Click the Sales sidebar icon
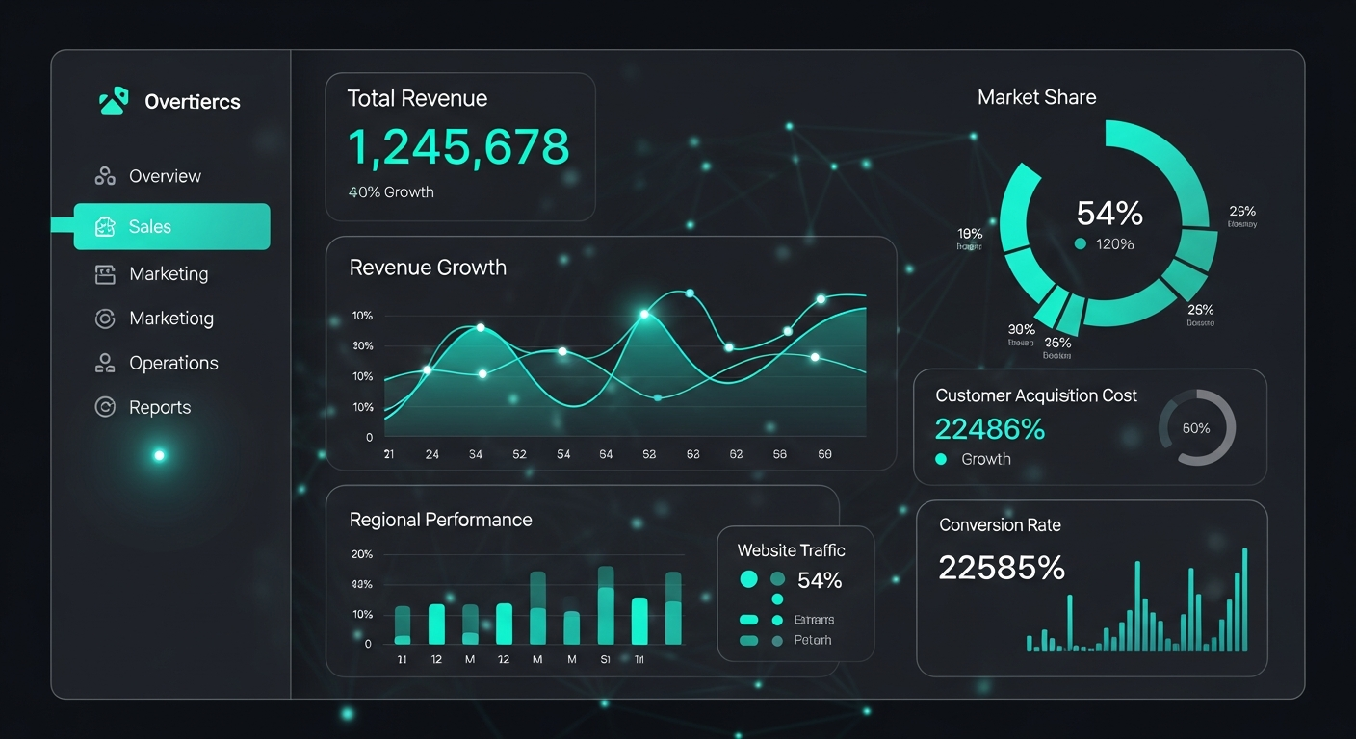1356x739 pixels. tap(105, 227)
